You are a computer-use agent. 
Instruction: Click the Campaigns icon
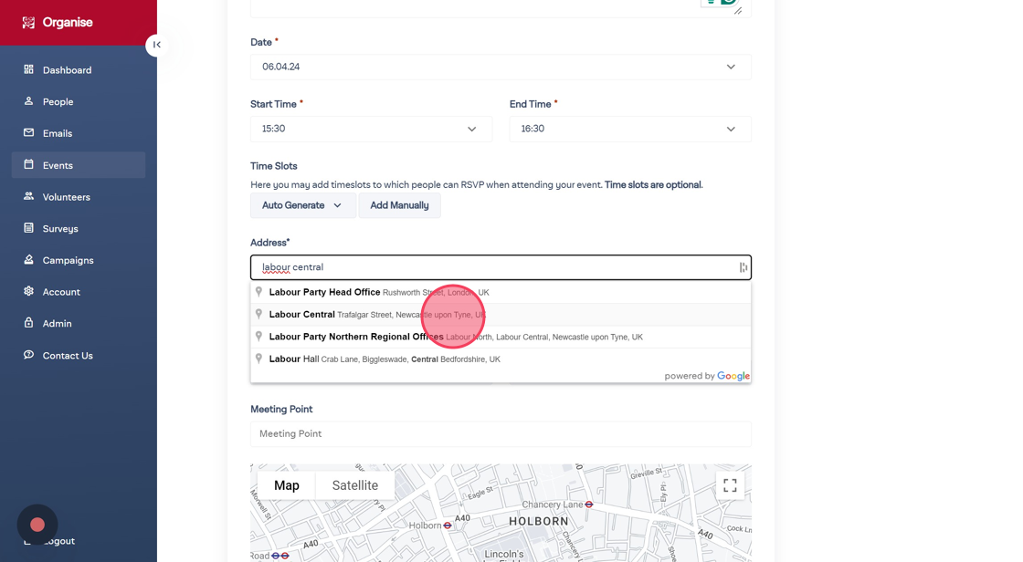tap(28, 259)
